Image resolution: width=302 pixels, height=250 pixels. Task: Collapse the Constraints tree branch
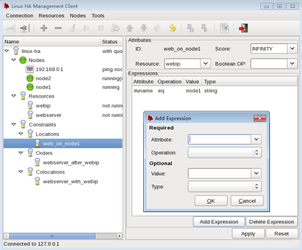point(14,125)
